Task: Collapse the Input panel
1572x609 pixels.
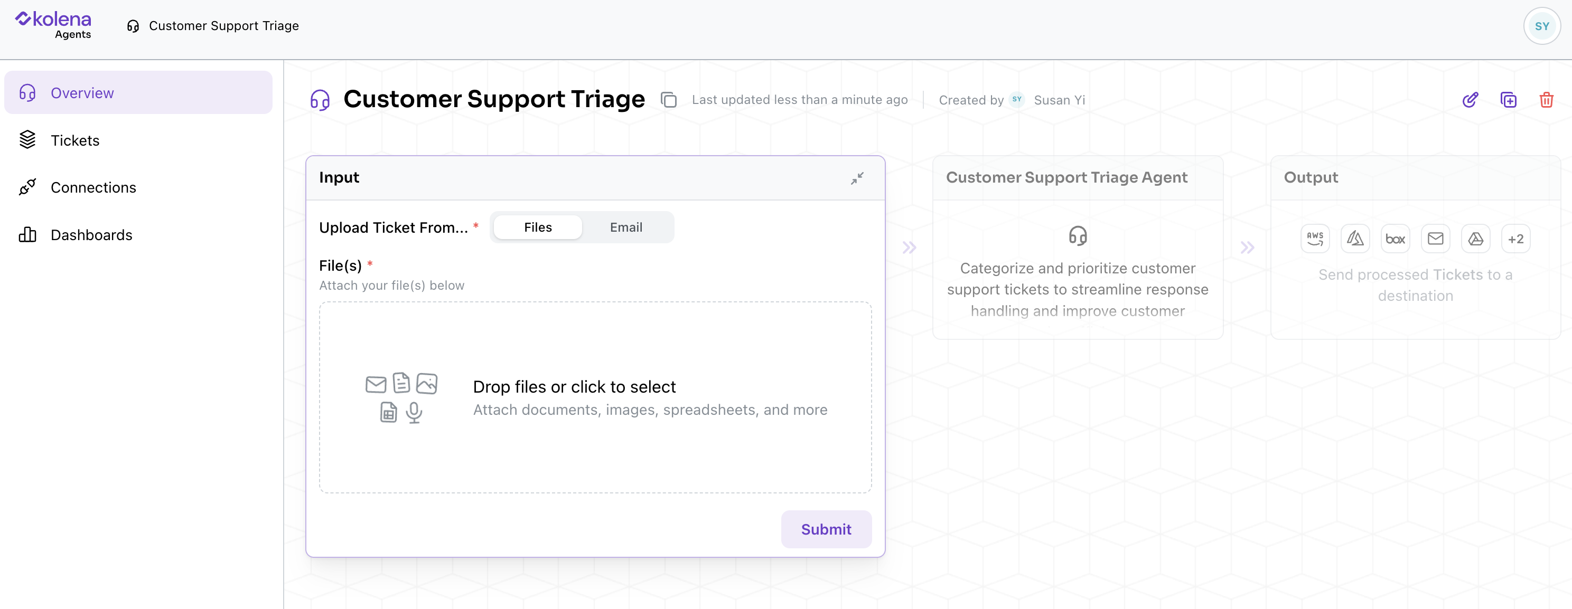Action: (x=857, y=178)
